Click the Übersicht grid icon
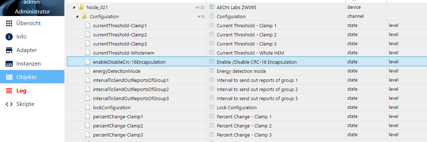Screen dimensions: 427x142 pyautogui.click(x=9, y=23)
